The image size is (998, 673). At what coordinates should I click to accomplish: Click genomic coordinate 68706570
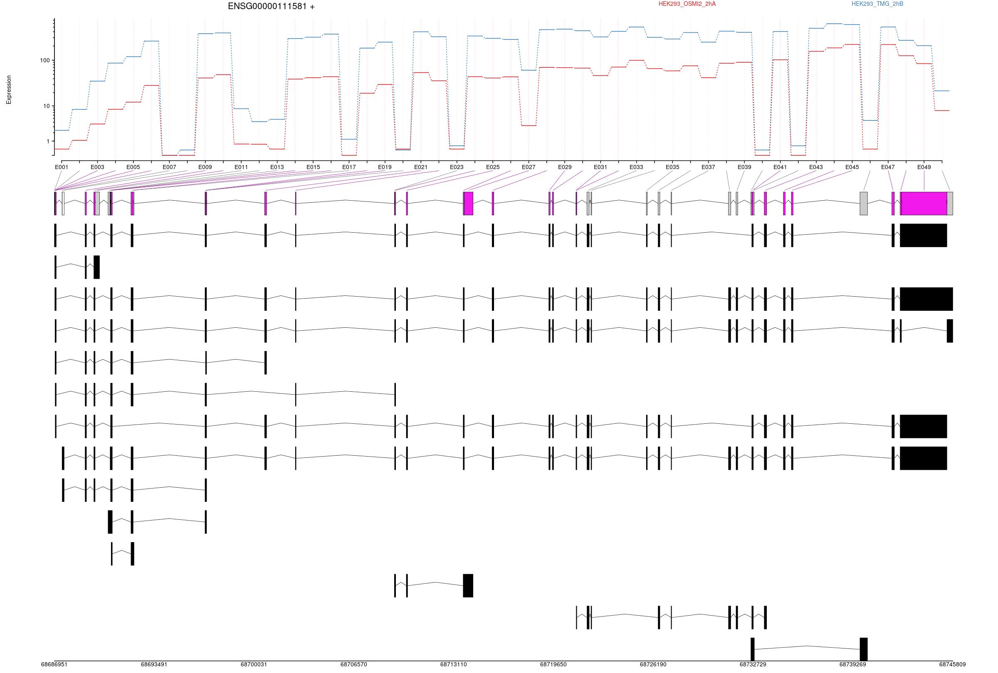354,664
